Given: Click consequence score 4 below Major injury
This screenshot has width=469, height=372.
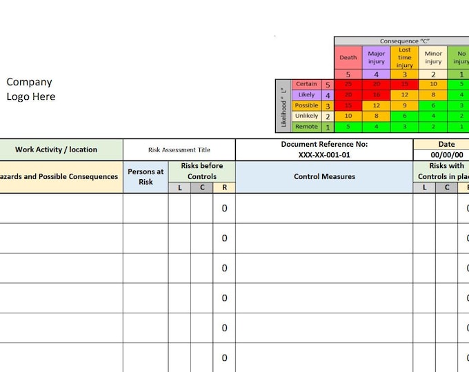Looking at the screenshot, I should tap(377, 74).
